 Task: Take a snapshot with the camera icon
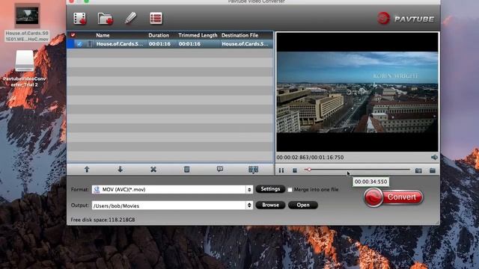tap(418, 170)
